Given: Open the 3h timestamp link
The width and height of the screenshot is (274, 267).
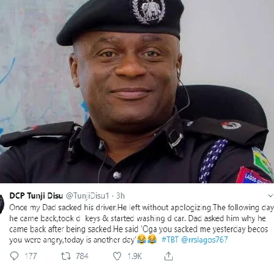Looking at the screenshot, I should [x=120, y=196].
